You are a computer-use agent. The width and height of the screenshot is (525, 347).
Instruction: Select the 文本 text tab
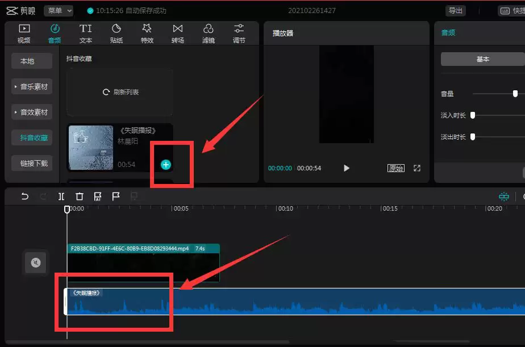coord(85,32)
